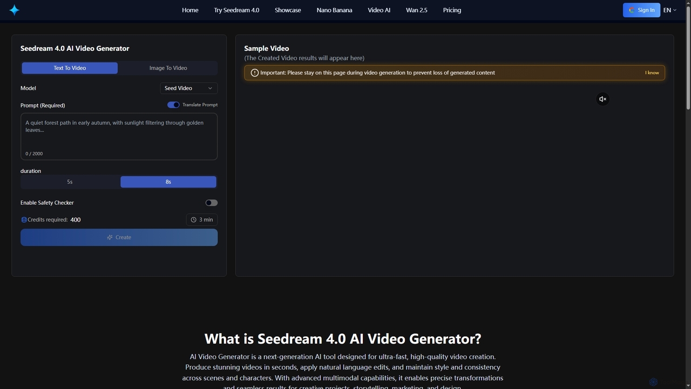Open the Pricing page
The width and height of the screenshot is (691, 389).
452,10
